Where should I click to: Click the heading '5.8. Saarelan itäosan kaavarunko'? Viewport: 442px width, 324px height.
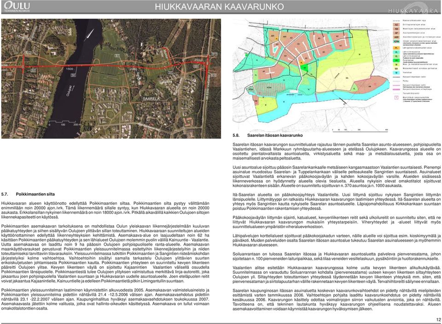point(268,135)
